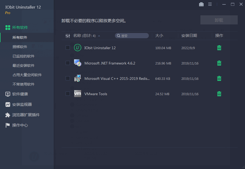The height and width of the screenshot is (169, 245).
Task: Check the VMware Tools checkbox
Action: [x=68, y=94]
